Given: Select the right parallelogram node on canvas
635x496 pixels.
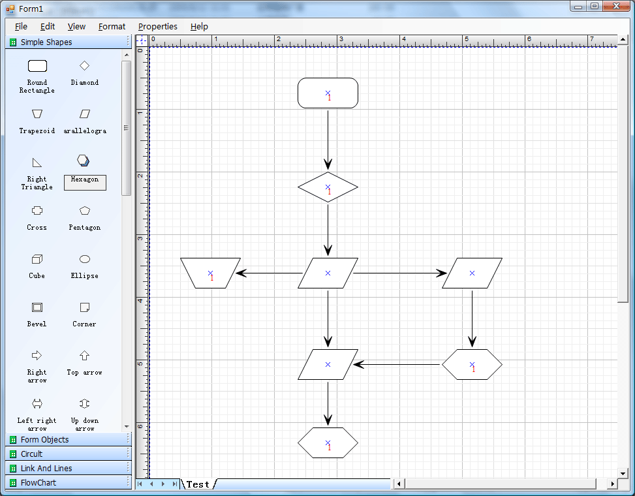Looking at the screenshot, I should pos(472,273).
